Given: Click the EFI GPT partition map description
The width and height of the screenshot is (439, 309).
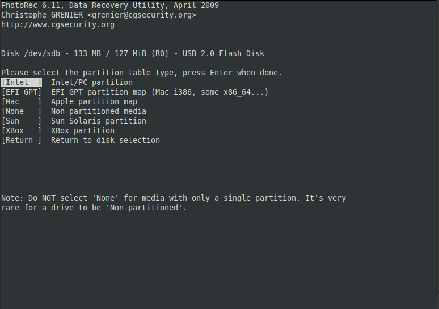Looking at the screenshot, I should click(x=159, y=92).
